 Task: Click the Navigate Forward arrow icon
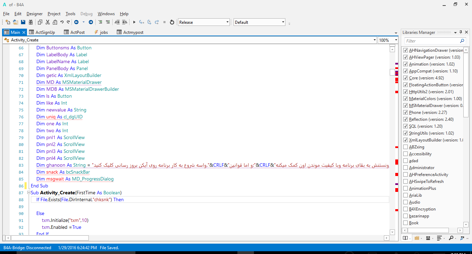pos(91,22)
